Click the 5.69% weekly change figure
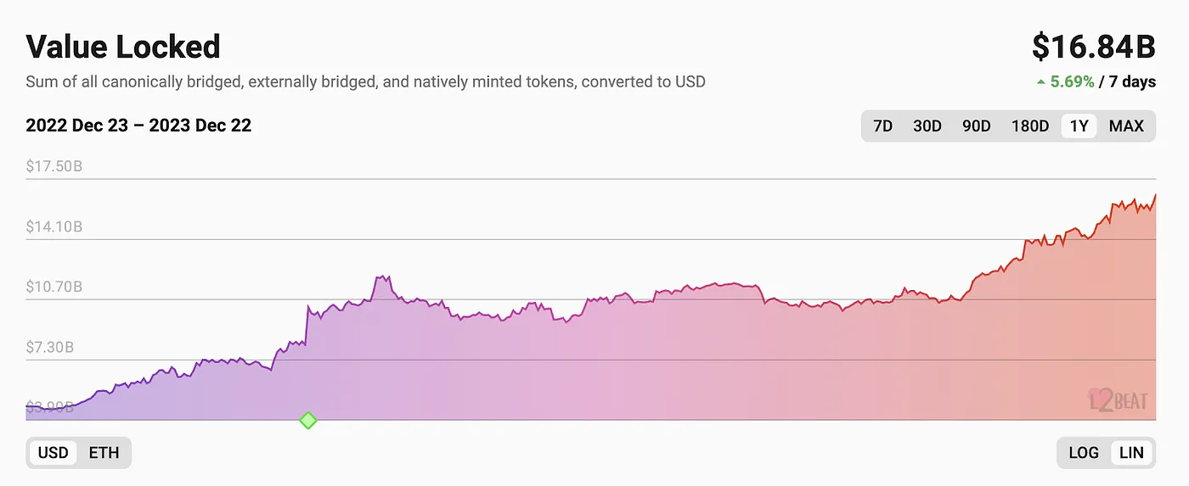 click(x=1072, y=81)
